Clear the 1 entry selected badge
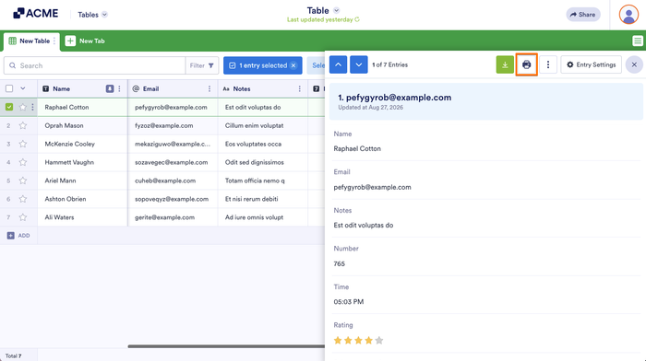 293,65
